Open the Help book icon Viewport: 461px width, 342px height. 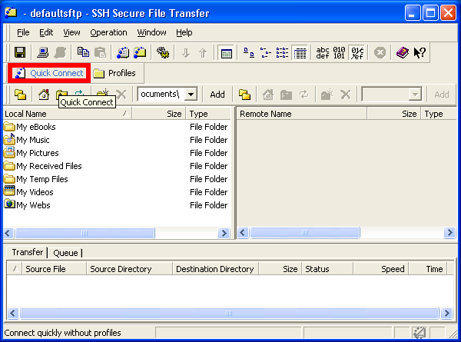coord(402,53)
